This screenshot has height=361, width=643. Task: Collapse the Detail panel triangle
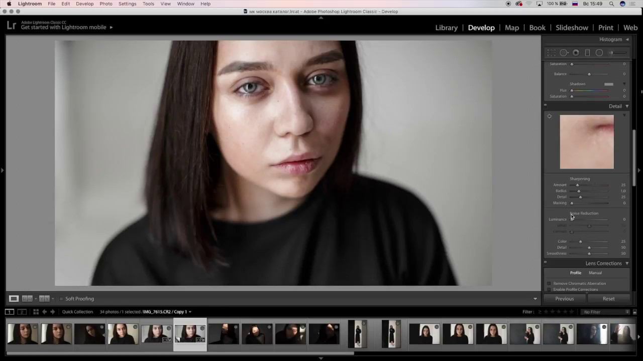pos(627,106)
